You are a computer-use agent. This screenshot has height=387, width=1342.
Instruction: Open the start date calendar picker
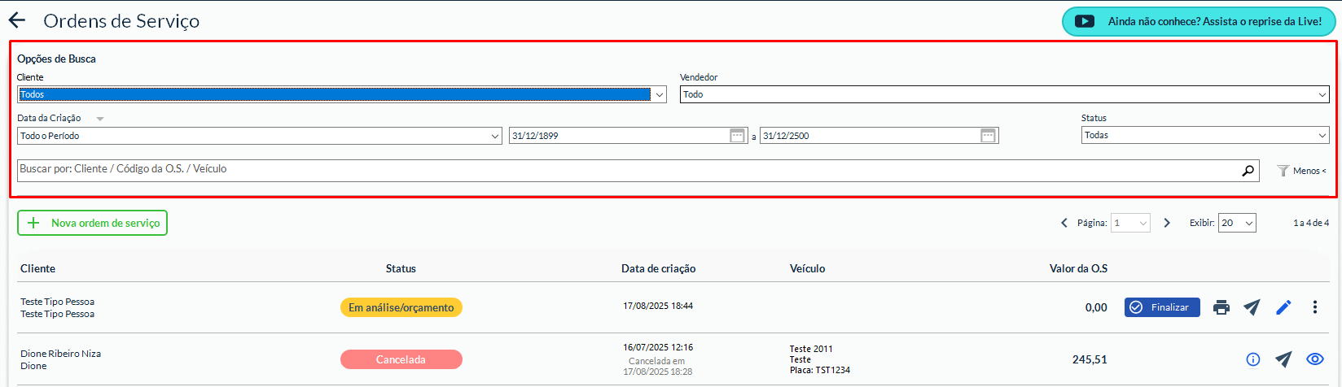click(x=737, y=136)
